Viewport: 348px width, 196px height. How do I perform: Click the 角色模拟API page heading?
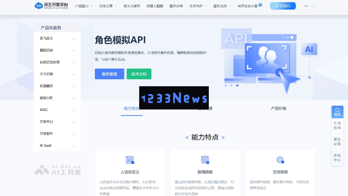click(120, 40)
